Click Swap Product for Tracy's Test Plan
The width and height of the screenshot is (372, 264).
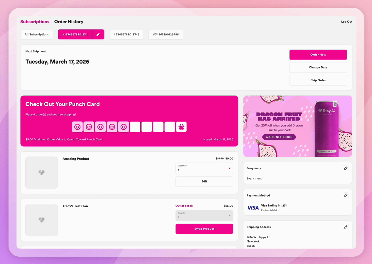[x=204, y=229]
